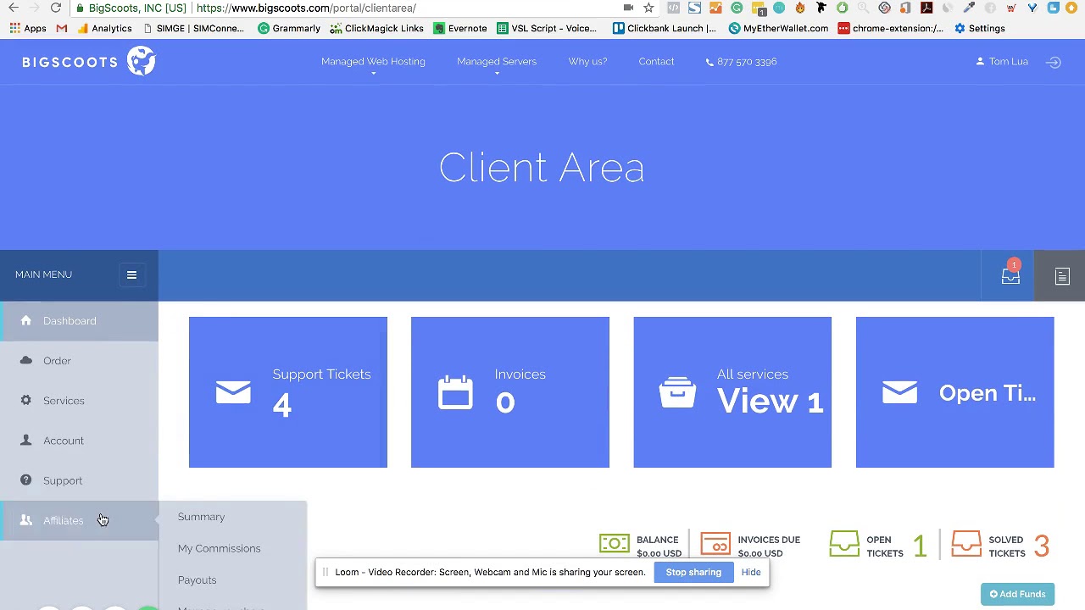Click the camera icon in the address bar
Viewport: 1085px width, 610px height.
tap(628, 8)
